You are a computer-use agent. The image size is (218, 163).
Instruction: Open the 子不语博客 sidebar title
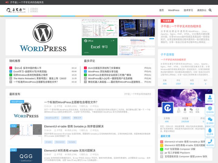[x=167, y=54]
